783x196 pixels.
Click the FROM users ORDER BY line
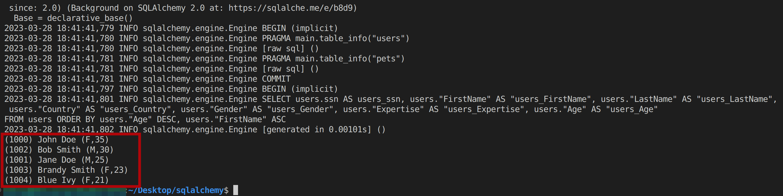pyautogui.click(x=145, y=119)
